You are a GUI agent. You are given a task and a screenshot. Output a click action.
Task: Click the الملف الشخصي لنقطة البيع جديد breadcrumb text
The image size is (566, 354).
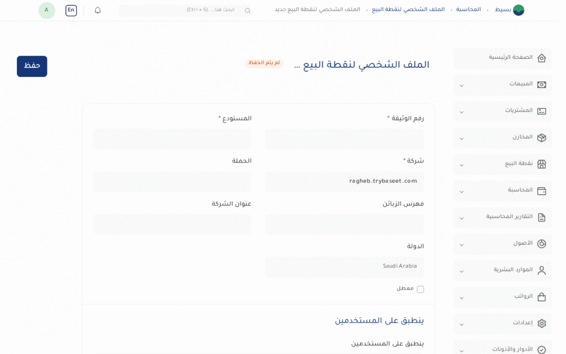318,10
